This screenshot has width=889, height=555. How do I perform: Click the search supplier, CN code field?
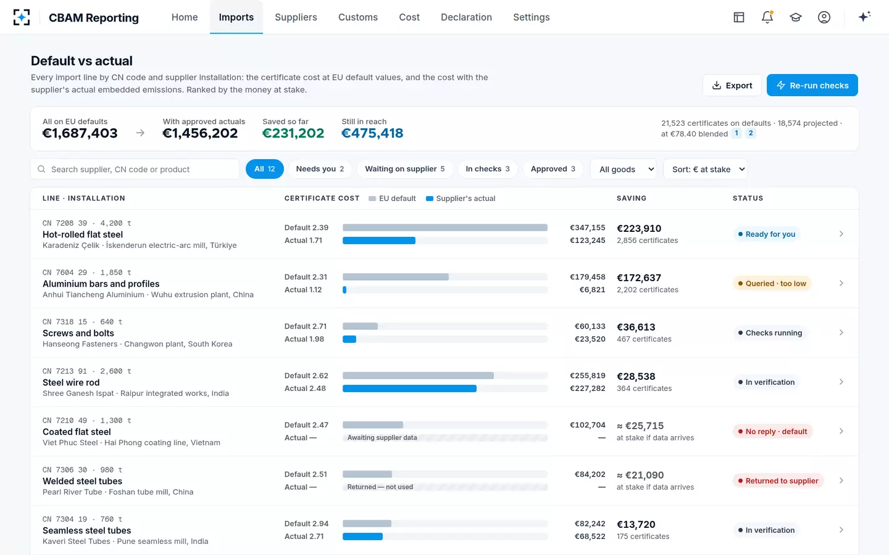(135, 169)
